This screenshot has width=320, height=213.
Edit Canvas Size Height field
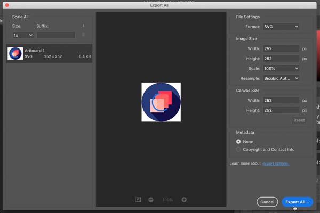click(281, 110)
